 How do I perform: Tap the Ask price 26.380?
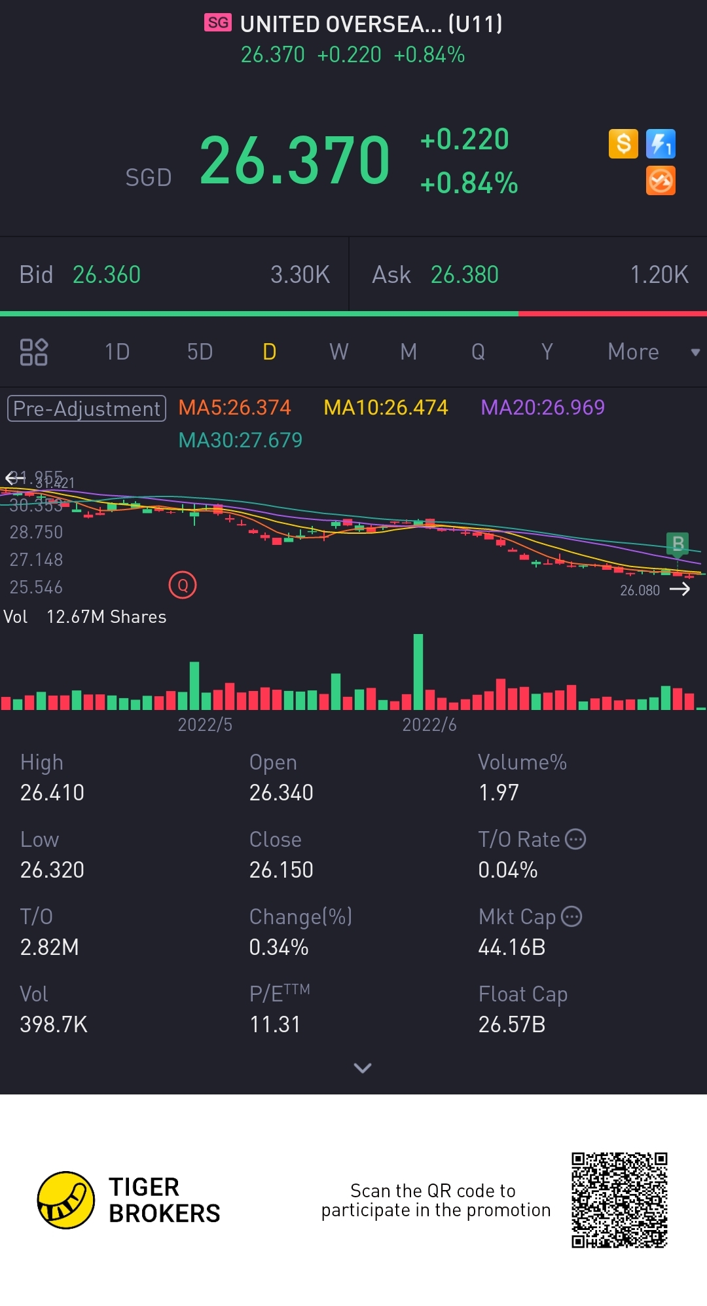(465, 274)
